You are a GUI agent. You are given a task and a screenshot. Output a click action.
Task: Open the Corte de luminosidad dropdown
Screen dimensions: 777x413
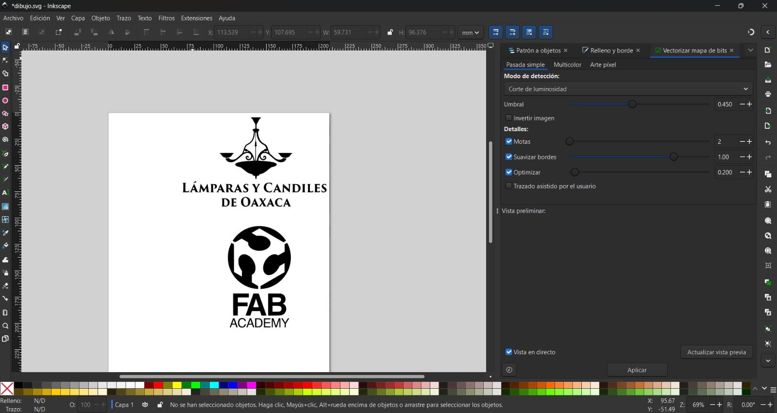click(x=628, y=89)
